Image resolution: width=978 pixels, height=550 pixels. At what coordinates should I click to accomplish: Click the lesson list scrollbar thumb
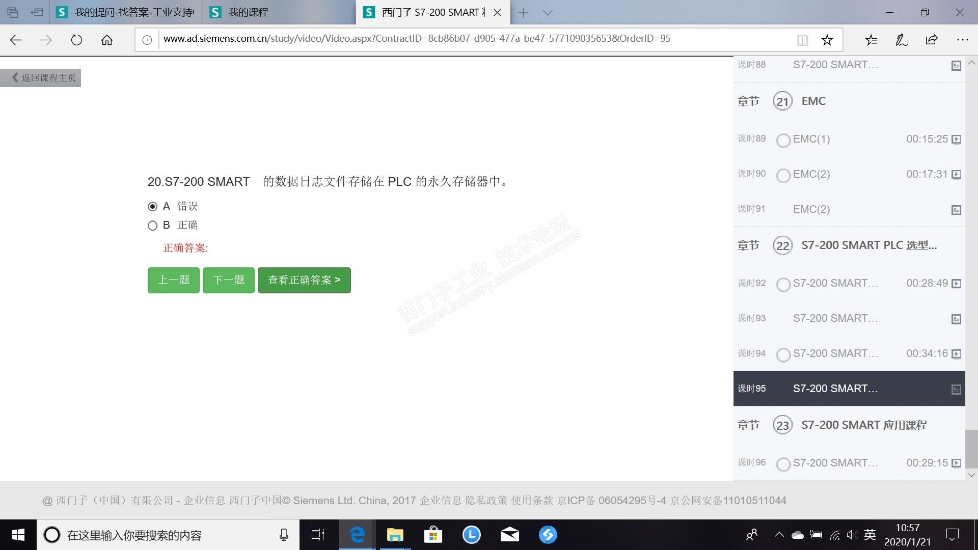pyautogui.click(x=971, y=448)
